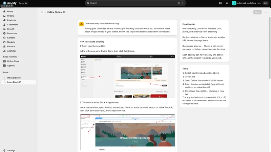Open Analytics from the sidebar
Image resolution: width=271 pixels, height=152 pixels.
click(x=19, y=51)
